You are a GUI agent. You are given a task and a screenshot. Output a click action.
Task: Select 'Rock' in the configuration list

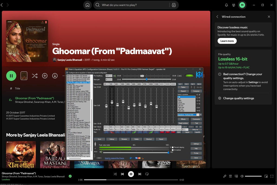(69, 131)
